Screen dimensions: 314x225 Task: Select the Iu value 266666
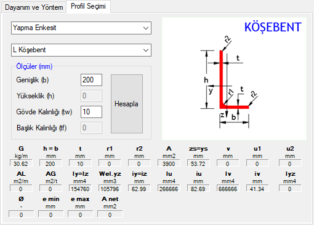[169, 189]
